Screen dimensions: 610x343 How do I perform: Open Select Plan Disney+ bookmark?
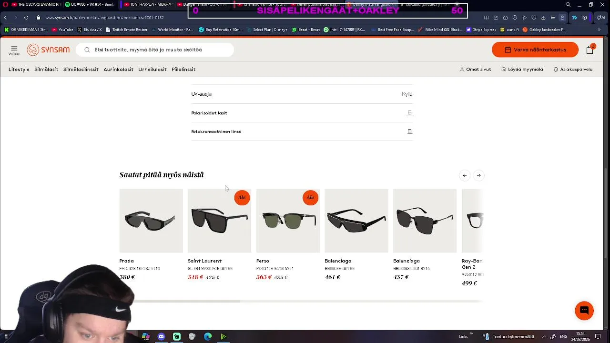click(x=267, y=30)
